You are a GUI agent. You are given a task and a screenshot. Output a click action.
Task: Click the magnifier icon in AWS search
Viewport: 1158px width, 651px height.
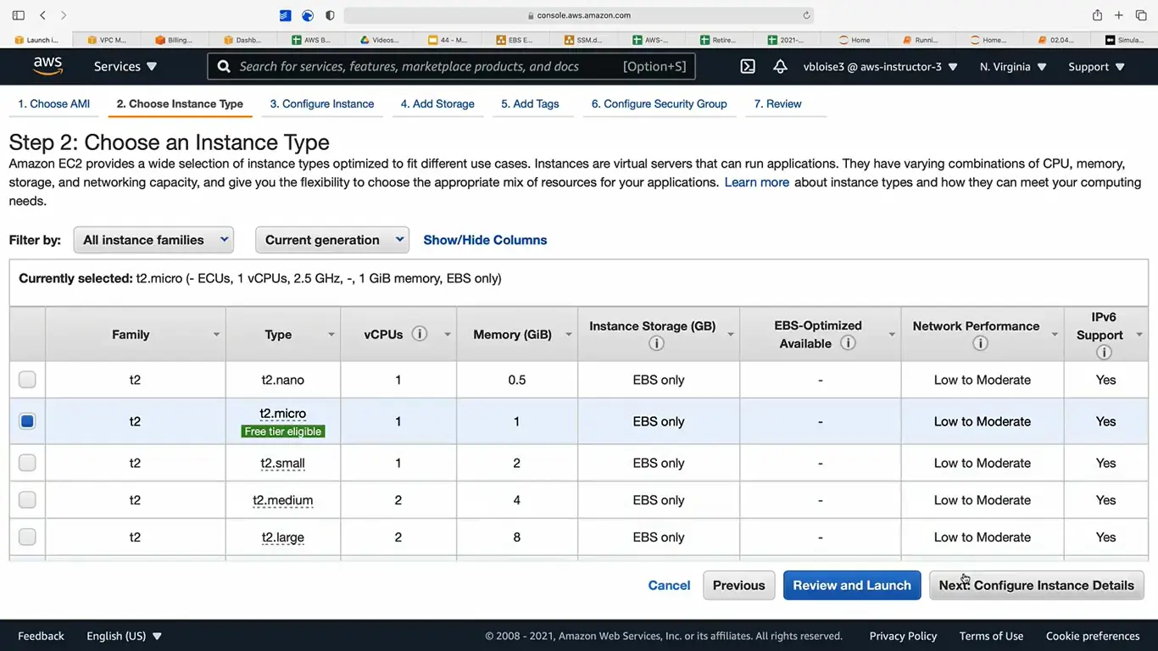[223, 66]
